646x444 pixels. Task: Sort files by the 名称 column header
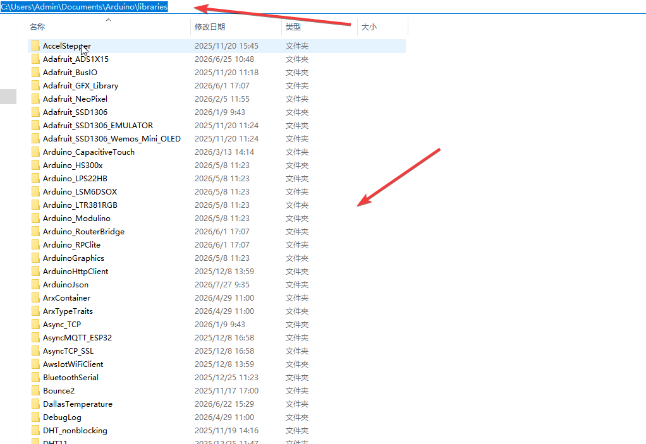(37, 27)
